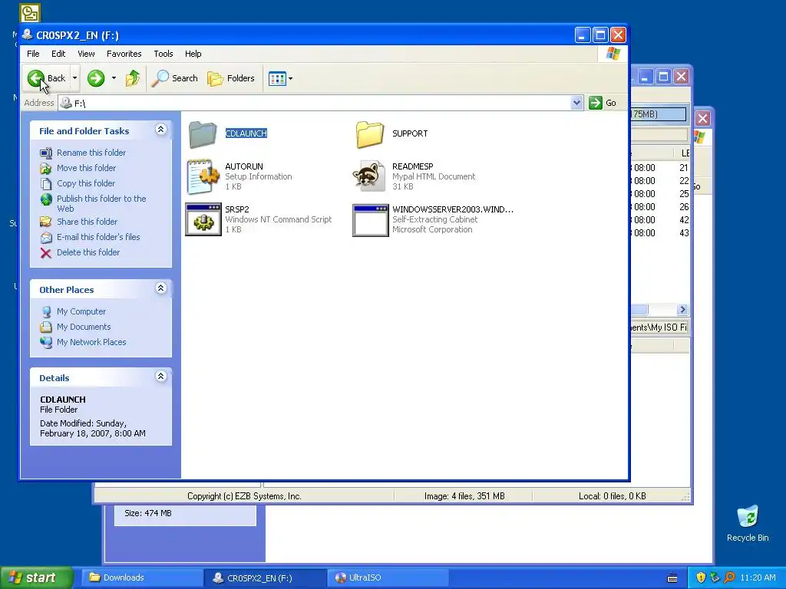
Task: Open the Tools menu
Action: tap(163, 54)
